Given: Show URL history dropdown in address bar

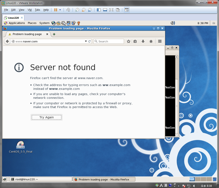Looking at the screenshot, I should [86, 41].
